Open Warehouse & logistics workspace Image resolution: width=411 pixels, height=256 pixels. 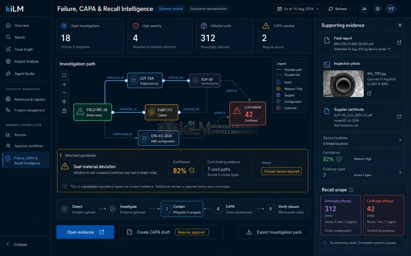tap(25, 99)
